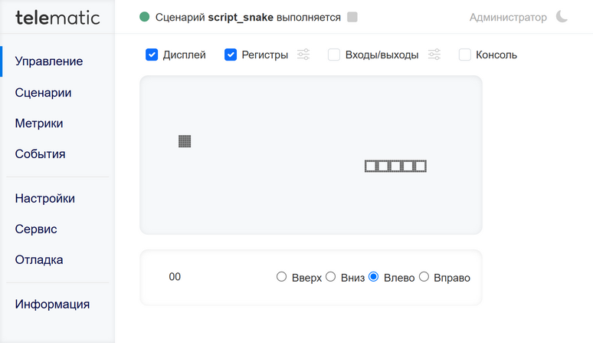
Task: Toggle dark mode moon icon
Action: 562,17
